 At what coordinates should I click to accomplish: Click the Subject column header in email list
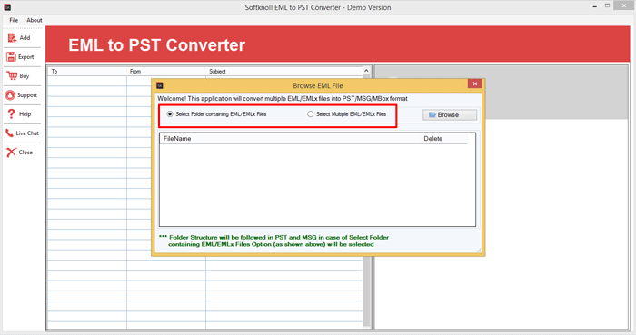tap(283, 72)
